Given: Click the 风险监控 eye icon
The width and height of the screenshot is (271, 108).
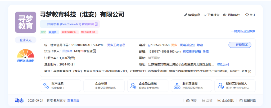Looking at the screenshot, I should 225,15.
